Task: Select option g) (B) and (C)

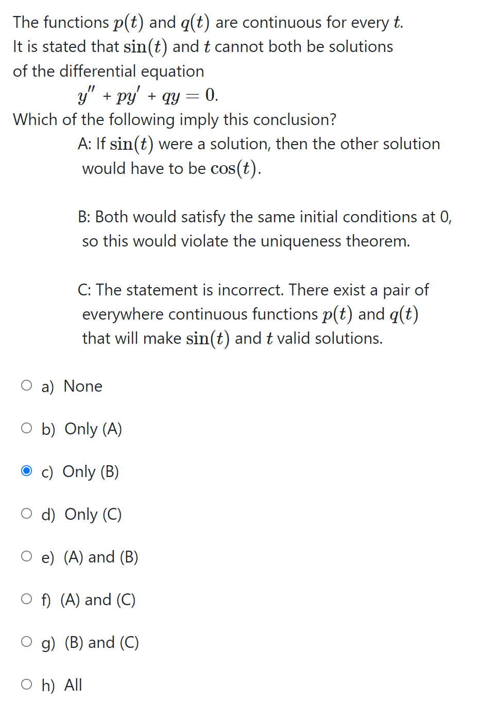Action: click(x=26, y=641)
